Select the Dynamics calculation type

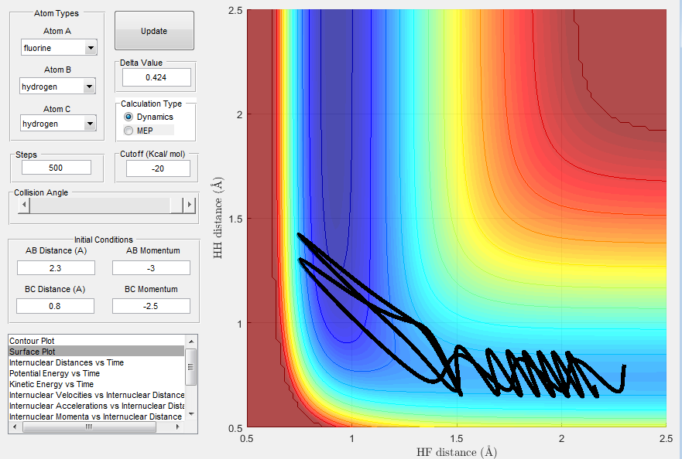(149, 117)
